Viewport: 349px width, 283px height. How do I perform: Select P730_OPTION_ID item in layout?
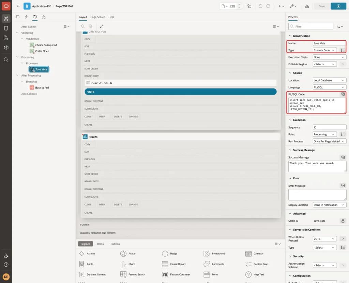click(x=181, y=83)
